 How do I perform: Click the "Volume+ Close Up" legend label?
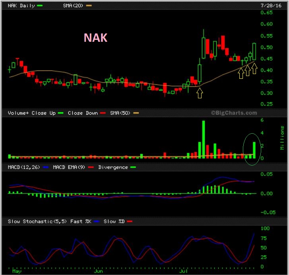tap(32, 113)
